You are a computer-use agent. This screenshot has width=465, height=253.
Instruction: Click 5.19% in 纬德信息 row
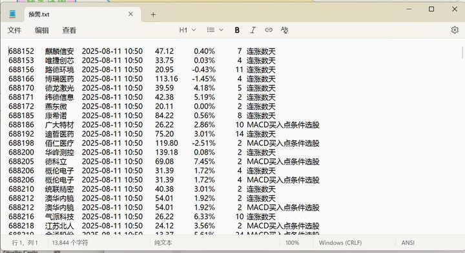coord(204,98)
